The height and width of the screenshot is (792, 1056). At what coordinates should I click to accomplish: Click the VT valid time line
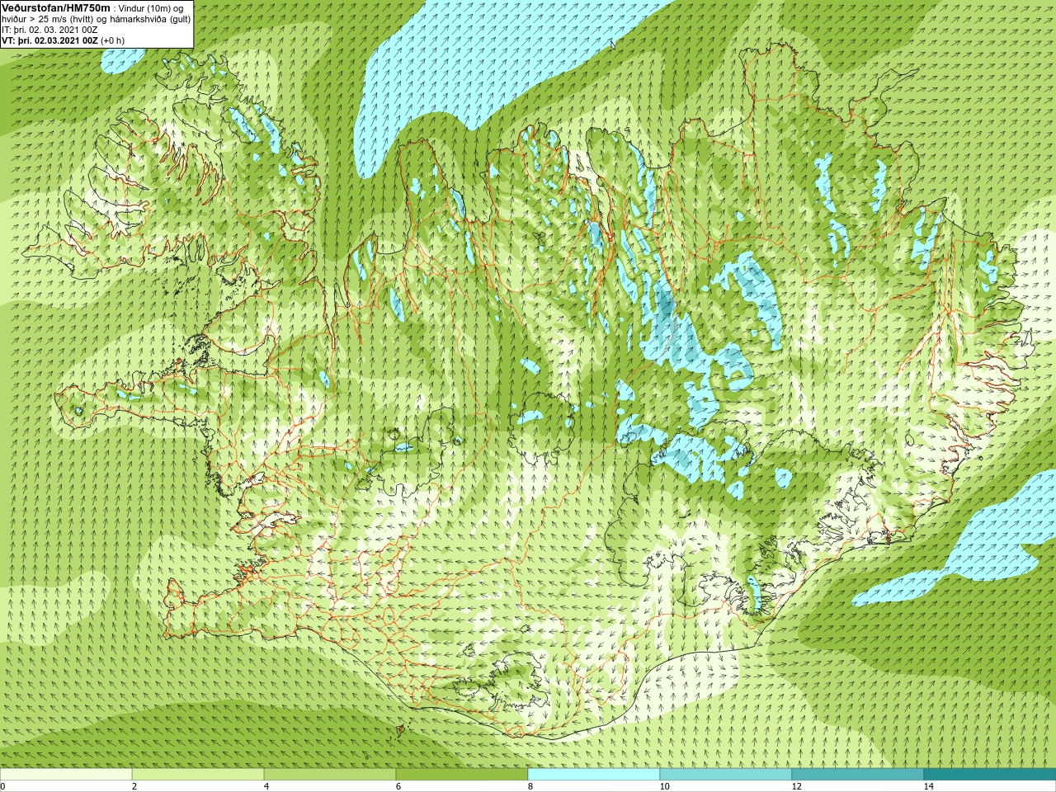pyautogui.click(x=64, y=40)
